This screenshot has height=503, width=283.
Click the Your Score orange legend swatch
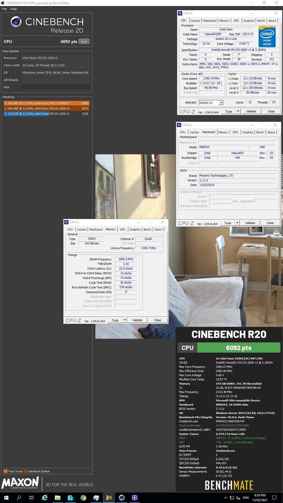click(x=6, y=471)
